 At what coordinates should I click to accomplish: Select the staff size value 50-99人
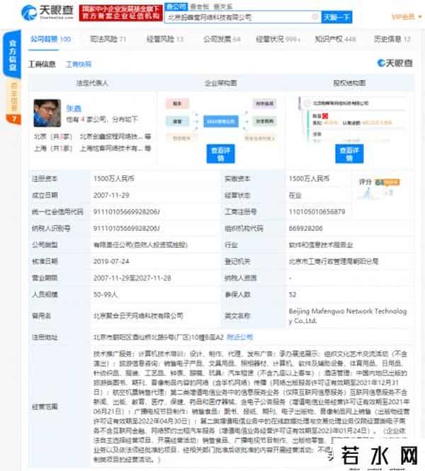tap(105, 295)
